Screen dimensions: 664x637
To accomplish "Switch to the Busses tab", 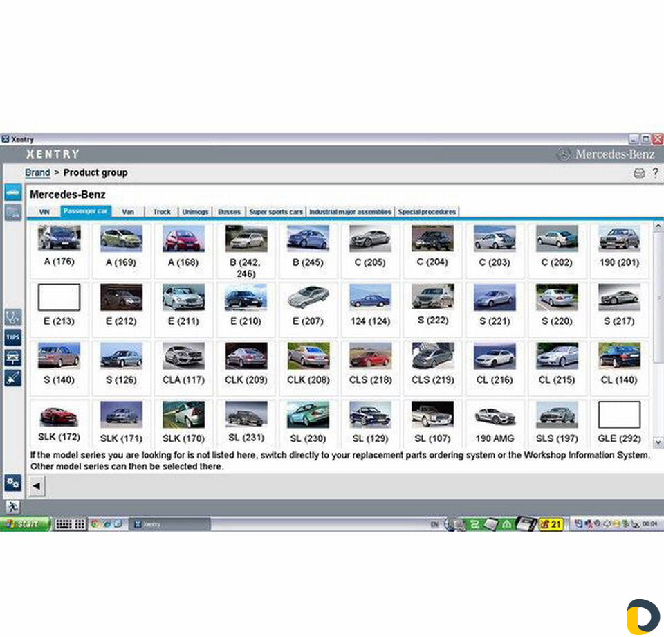I will 229,211.
